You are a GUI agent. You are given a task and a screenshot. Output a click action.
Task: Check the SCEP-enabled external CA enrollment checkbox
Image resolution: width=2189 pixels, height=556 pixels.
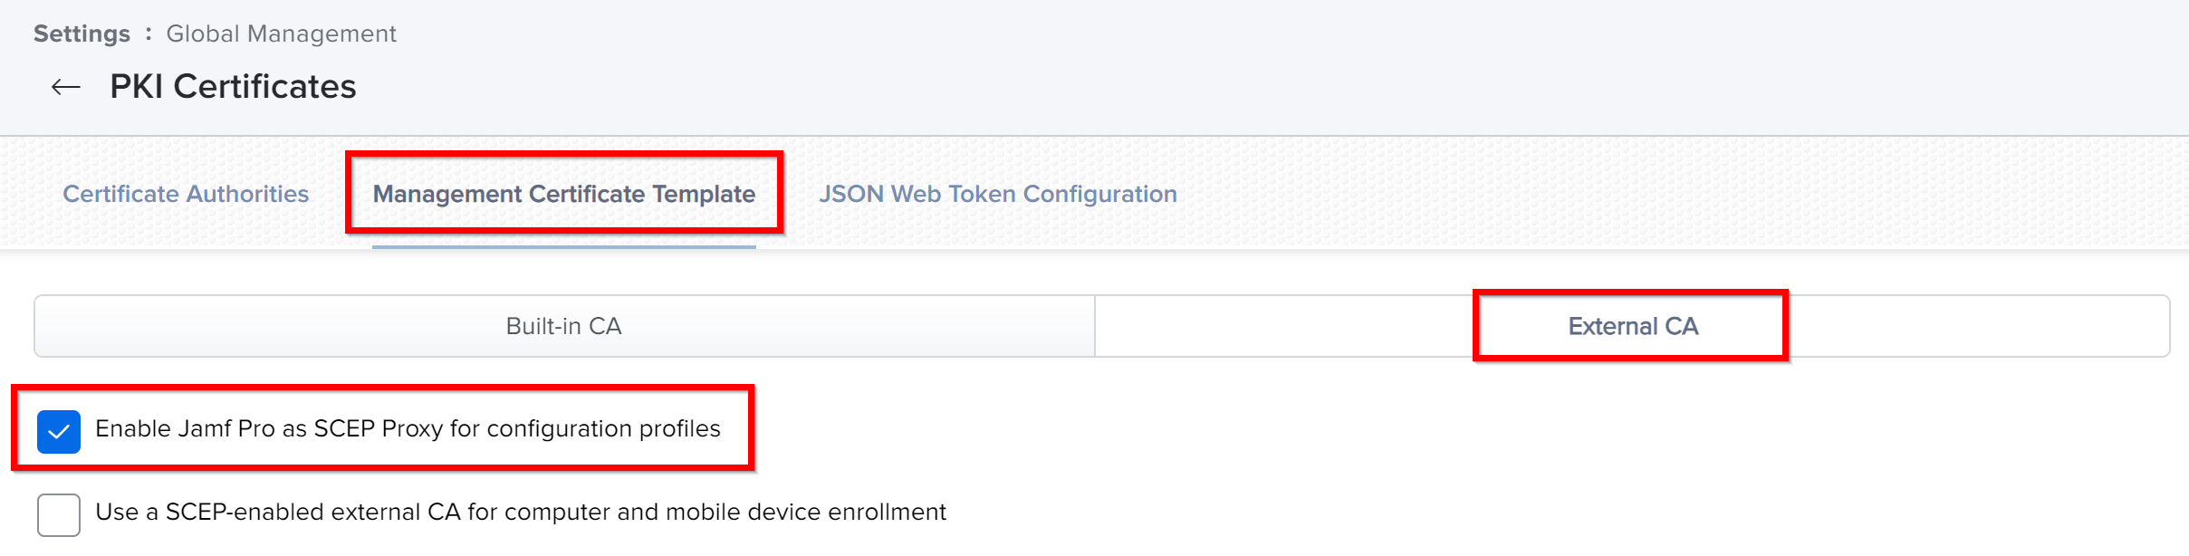coord(59,514)
